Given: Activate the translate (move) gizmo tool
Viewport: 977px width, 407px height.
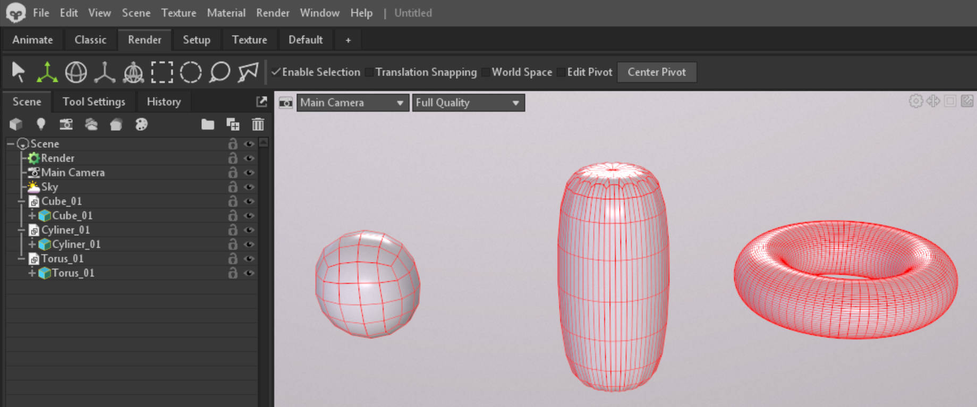Looking at the screenshot, I should point(47,72).
